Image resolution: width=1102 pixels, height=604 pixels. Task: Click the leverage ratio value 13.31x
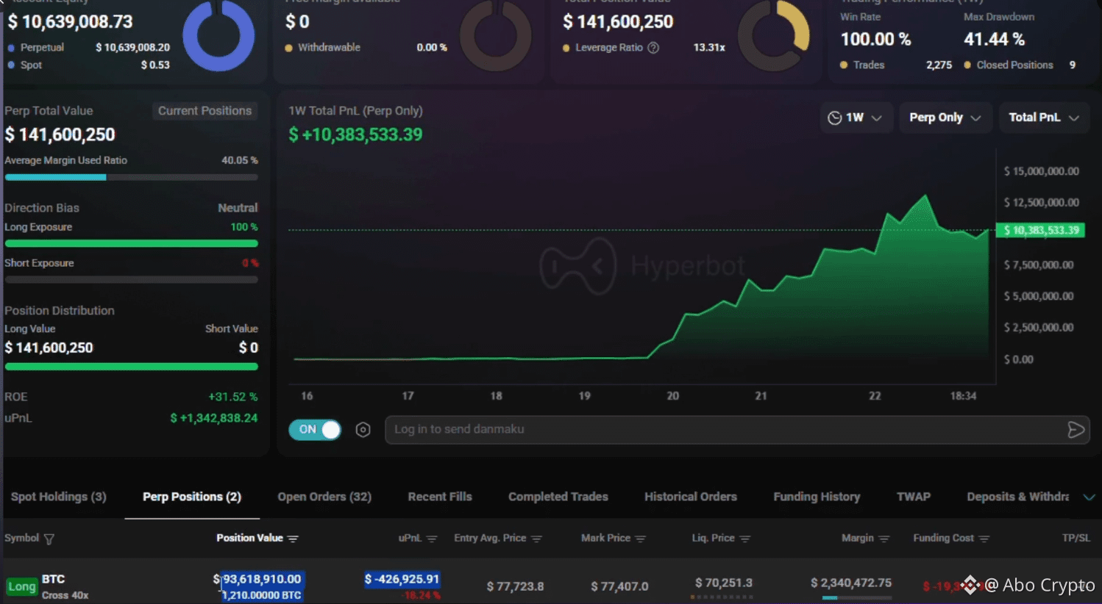tap(709, 48)
